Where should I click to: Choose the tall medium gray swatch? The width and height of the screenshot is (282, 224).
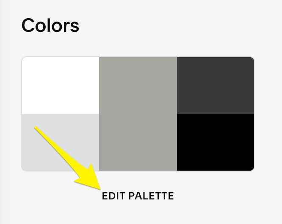pyautogui.click(x=138, y=113)
